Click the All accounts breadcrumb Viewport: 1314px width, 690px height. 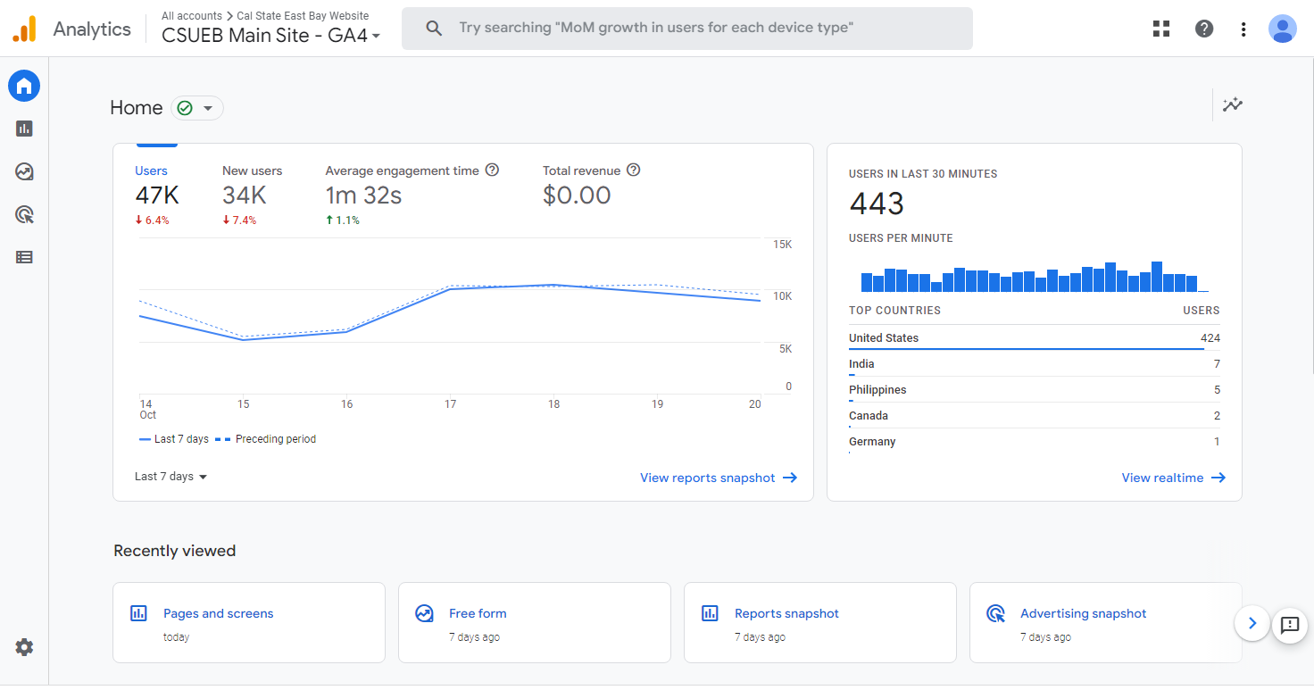click(x=192, y=16)
